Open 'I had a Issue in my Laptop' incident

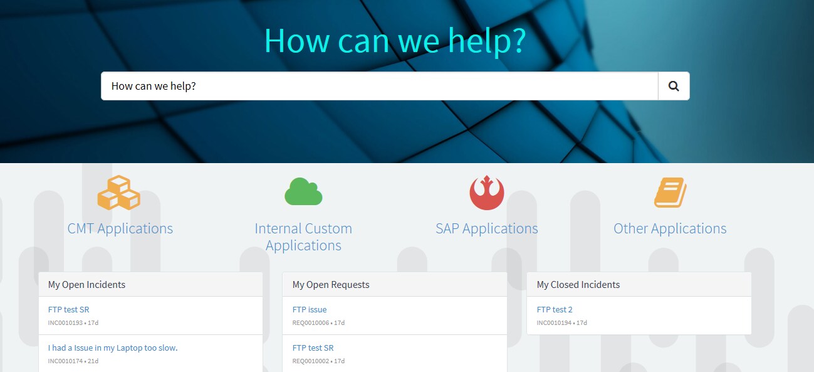pos(113,348)
